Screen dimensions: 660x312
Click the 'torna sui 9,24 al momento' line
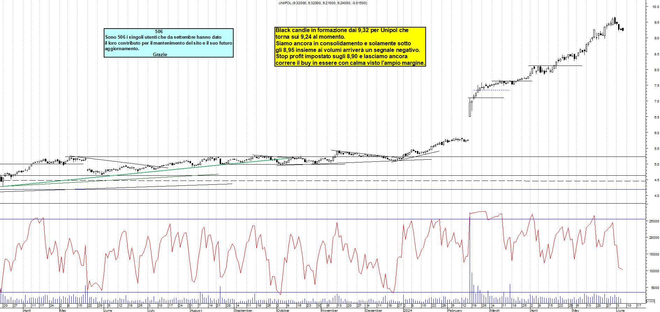point(310,37)
